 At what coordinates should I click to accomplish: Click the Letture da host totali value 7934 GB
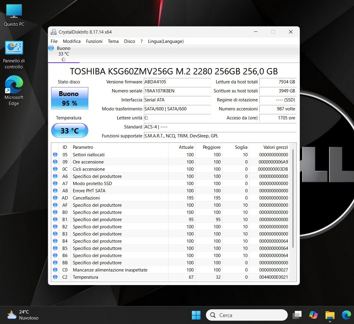pyautogui.click(x=278, y=82)
